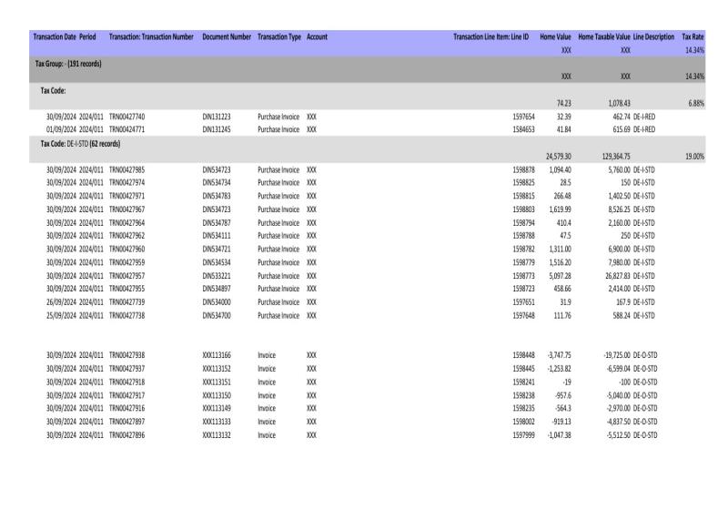Click the Period column header
This screenshot has height=510, width=728.
click(87, 36)
